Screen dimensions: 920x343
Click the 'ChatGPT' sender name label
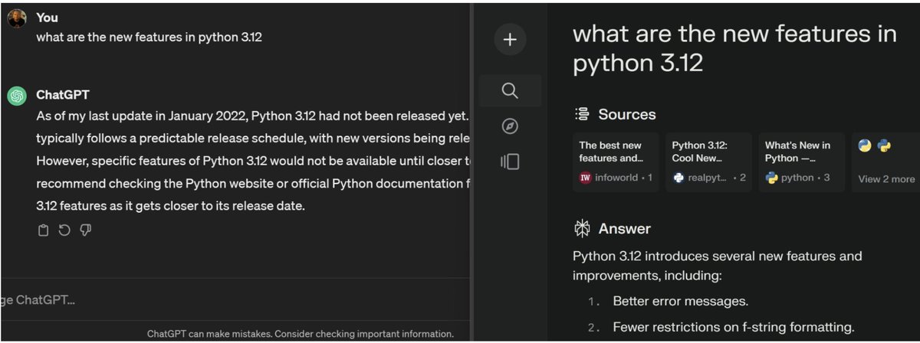pos(63,95)
